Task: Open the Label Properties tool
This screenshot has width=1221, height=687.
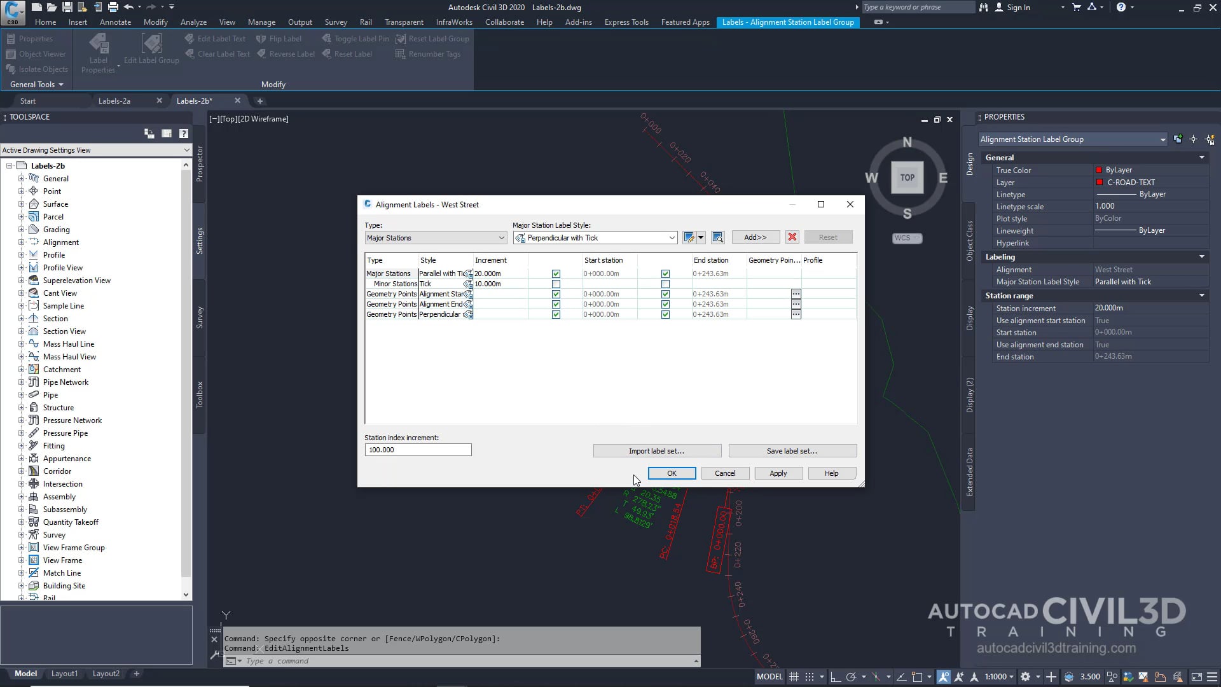Action: click(x=98, y=52)
